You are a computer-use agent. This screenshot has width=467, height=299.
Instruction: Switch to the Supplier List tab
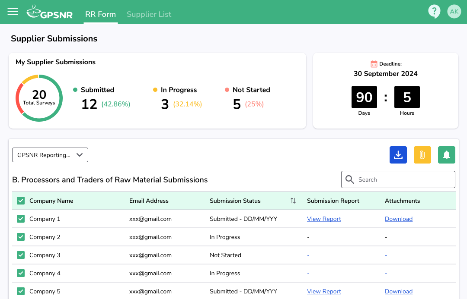click(149, 14)
